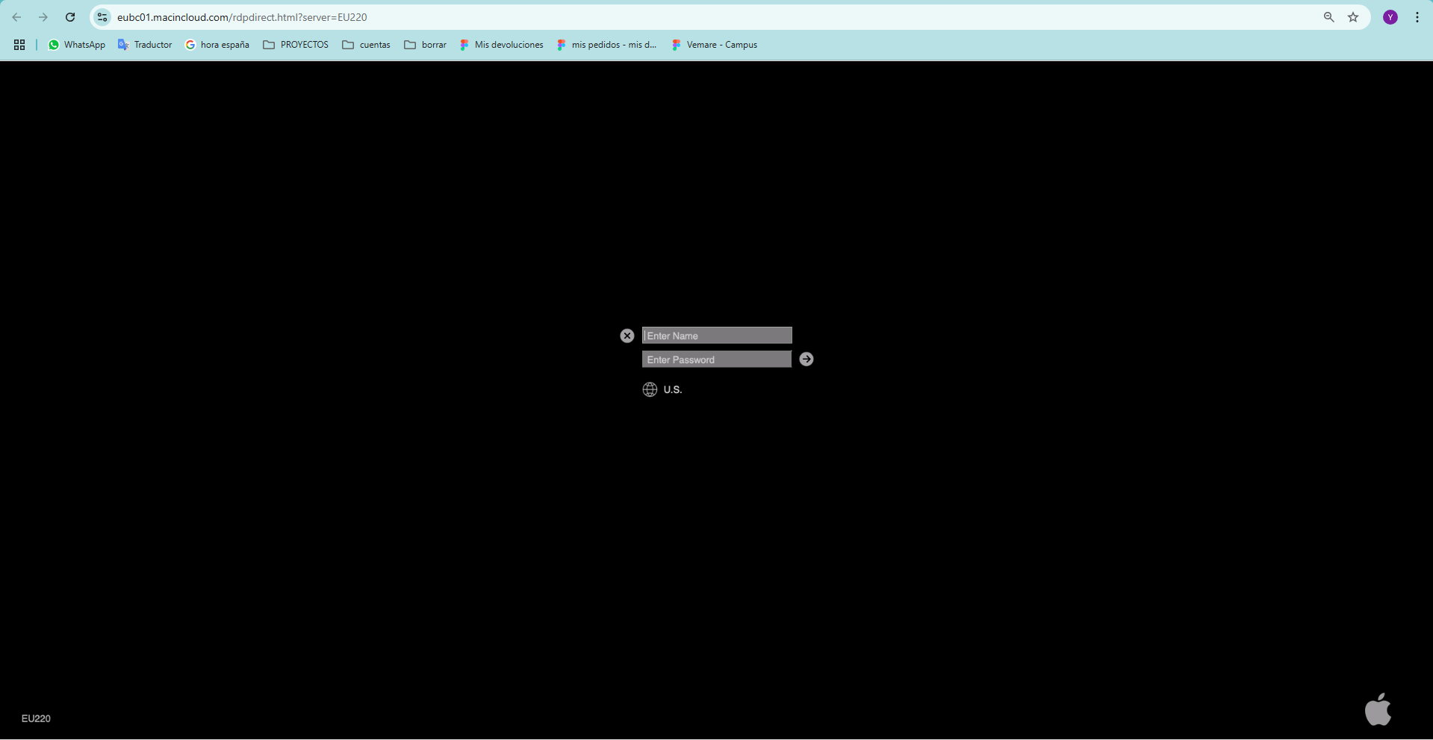Viewport: 1433px width, 740px height.
Task: Bookmark this page using the star icon
Action: point(1353,17)
